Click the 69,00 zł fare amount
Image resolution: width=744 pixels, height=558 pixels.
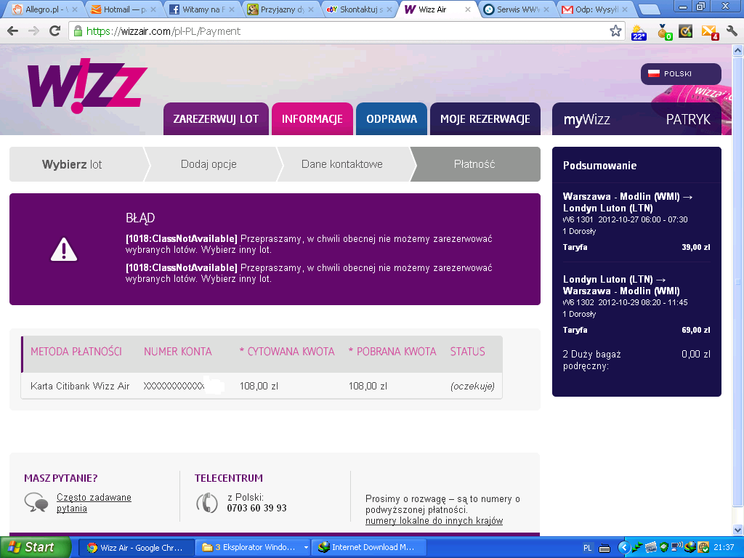(x=695, y=330)
